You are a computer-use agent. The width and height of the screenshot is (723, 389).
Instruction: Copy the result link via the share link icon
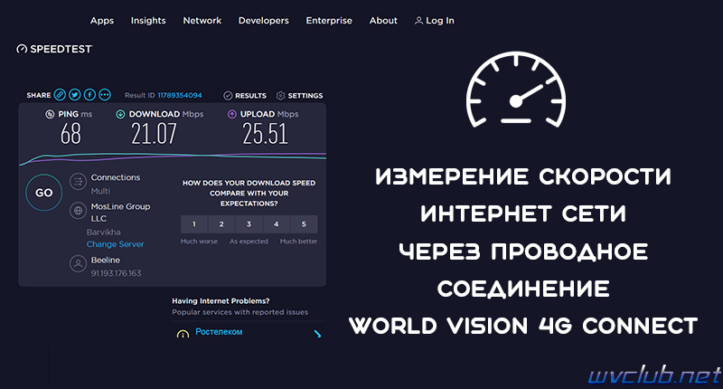[x=60, y=95]
